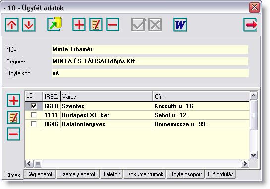
Task: Edit client with top toolbar notepad icon
Action: pyautogui.click(x=96, y=25)
